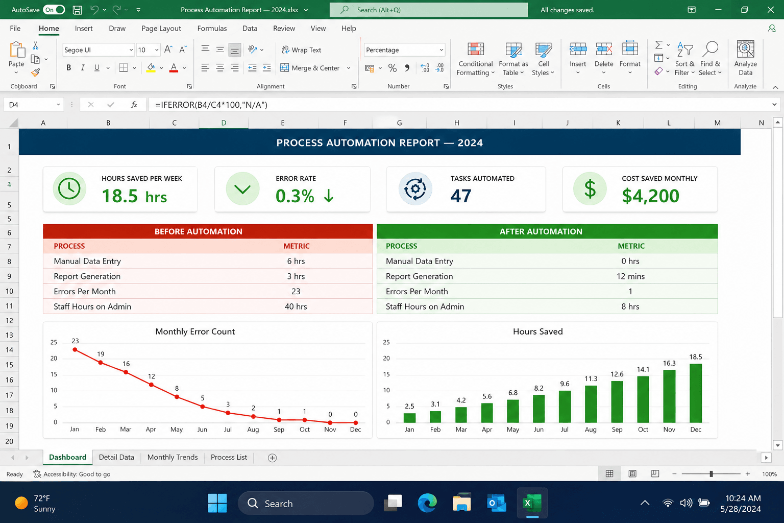The width and height of the screenshot is (784, 523).
Task: Click the Task View taskbar icon
Action: (393, 503)
